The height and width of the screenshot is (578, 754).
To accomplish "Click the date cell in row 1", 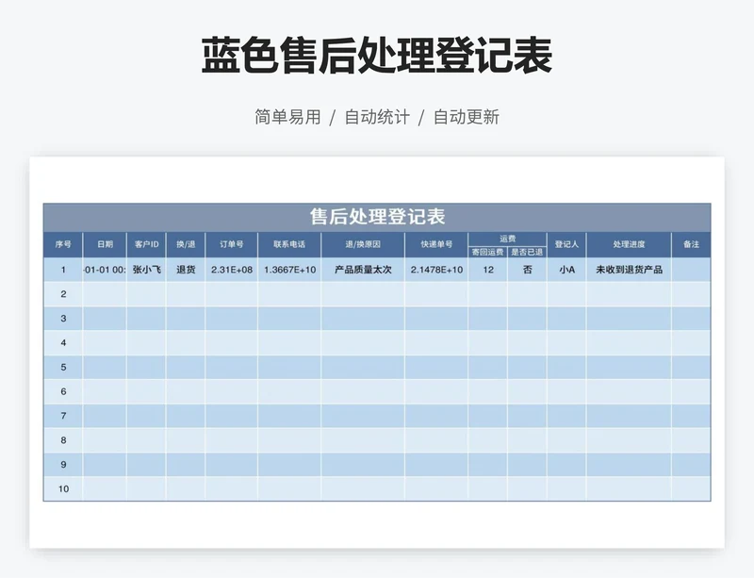I will [x=105, y=270].
